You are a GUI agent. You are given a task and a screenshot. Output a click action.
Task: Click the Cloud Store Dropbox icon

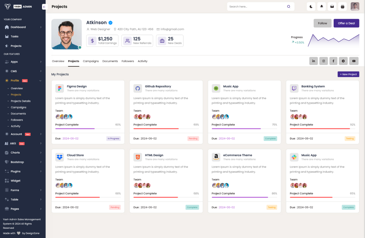[59, 157]
